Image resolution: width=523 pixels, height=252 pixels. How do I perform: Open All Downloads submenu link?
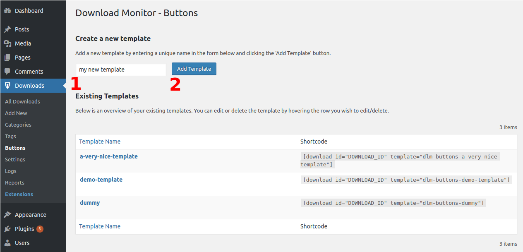click(22, 101)
